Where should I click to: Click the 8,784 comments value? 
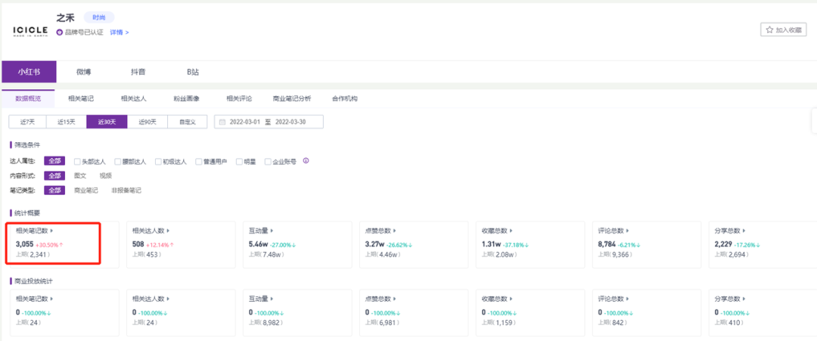pos(607,243)
